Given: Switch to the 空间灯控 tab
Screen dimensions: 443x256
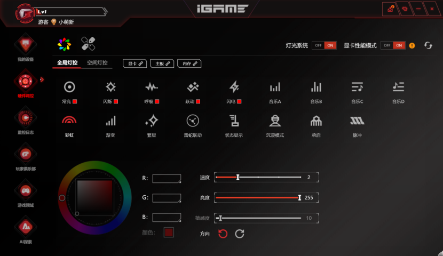Looking at the screenshot, I should pyautogui.click(x=97, y=63).
